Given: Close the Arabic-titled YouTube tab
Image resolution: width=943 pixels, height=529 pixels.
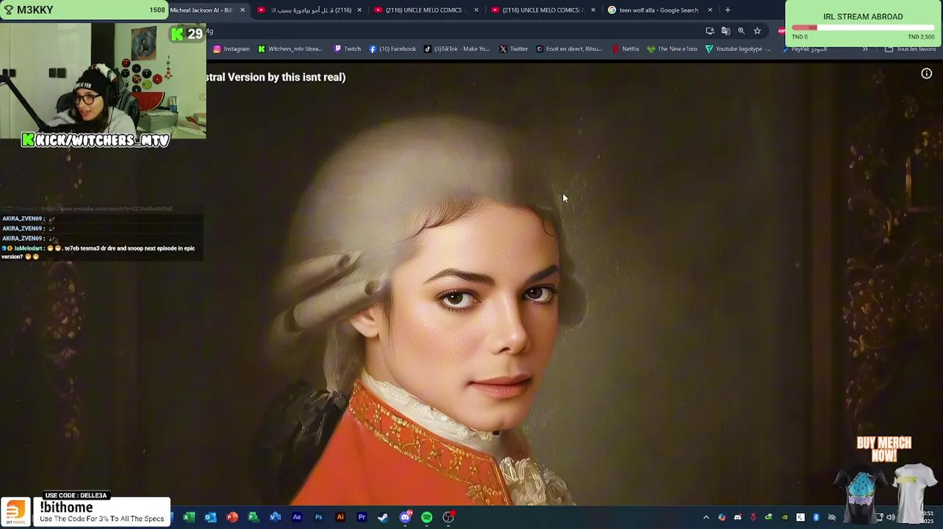Looking at the screenshot, I should click(x=359, y=10).
